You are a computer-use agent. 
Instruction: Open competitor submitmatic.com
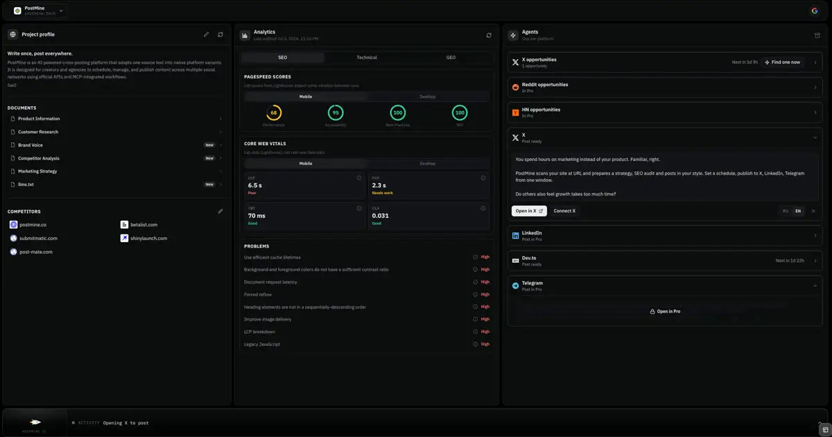(34, 238)
